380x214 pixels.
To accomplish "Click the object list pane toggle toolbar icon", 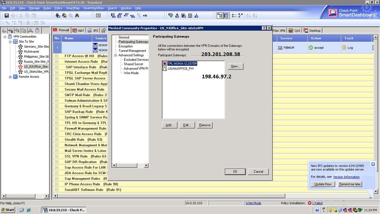I will pyautogui.click(x=226, y=16).
